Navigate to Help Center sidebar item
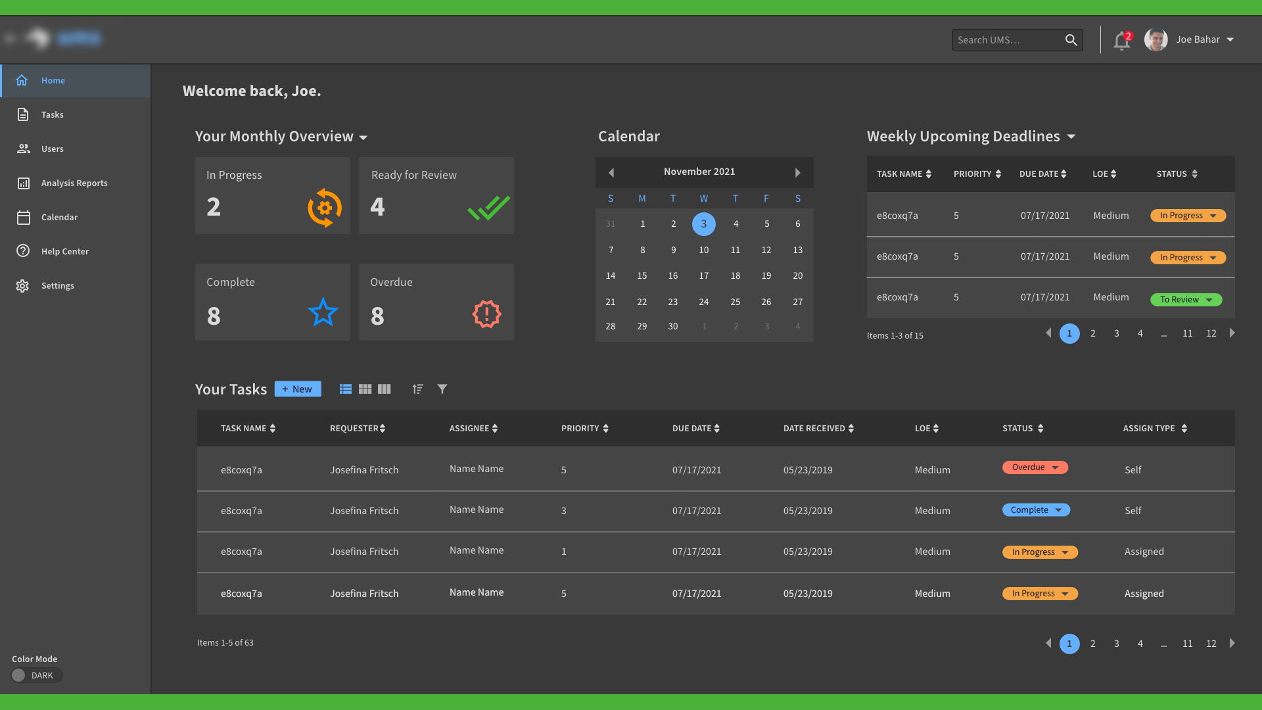Viewport: 1262px width, 710px height. (64, 252)
